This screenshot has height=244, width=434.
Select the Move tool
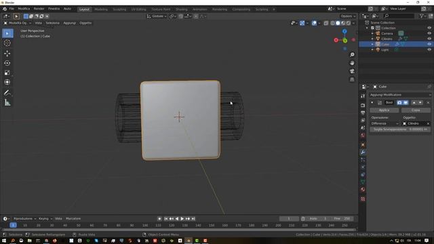pos(7,53)
